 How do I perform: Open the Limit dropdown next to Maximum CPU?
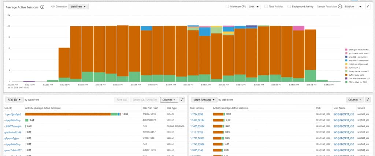pyautogui.click(x=254, y=7)
